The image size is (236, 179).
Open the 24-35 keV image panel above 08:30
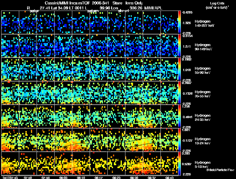pyautogui.click(x=134, y=116)
